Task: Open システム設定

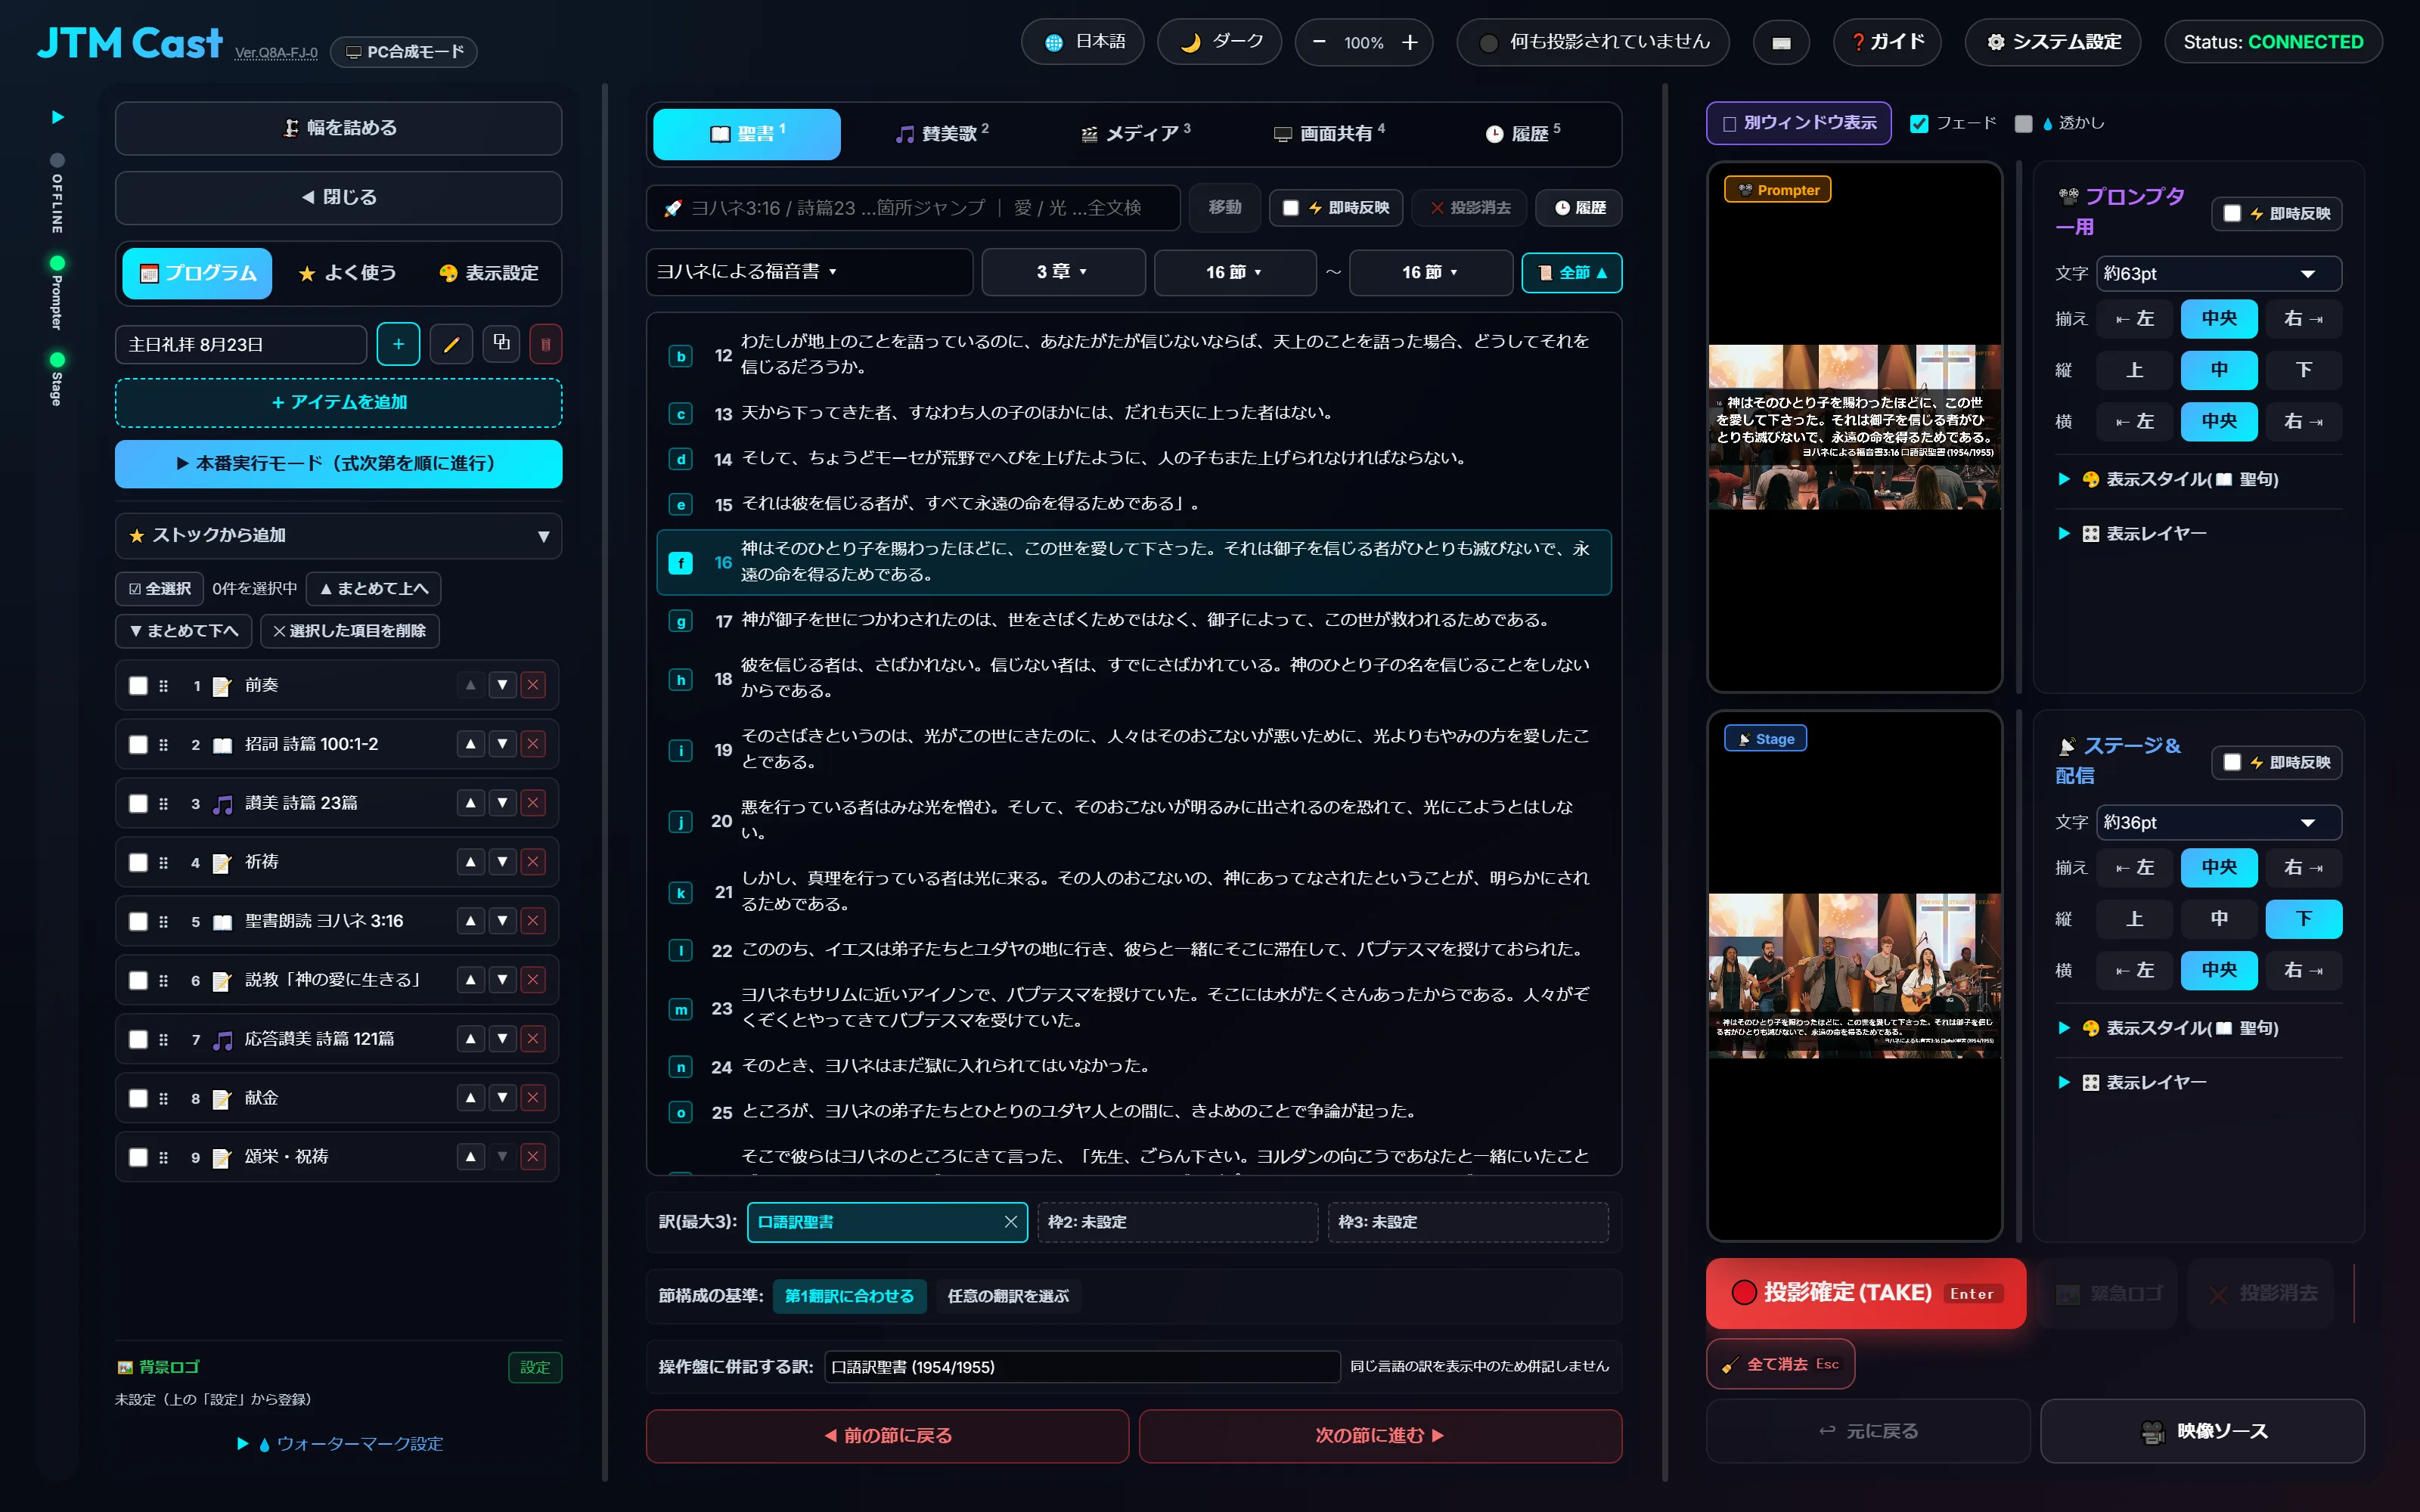Action: tap(2052, 42)
